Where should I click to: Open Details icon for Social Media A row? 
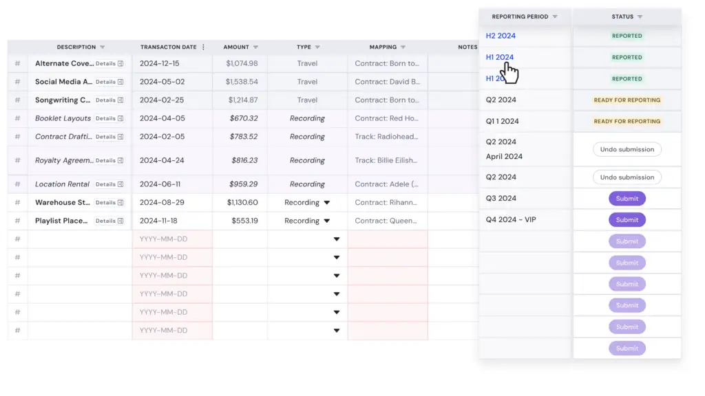pos(120,82)
